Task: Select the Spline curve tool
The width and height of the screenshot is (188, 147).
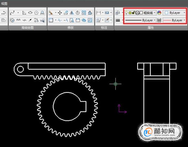Action: (12, 13)
